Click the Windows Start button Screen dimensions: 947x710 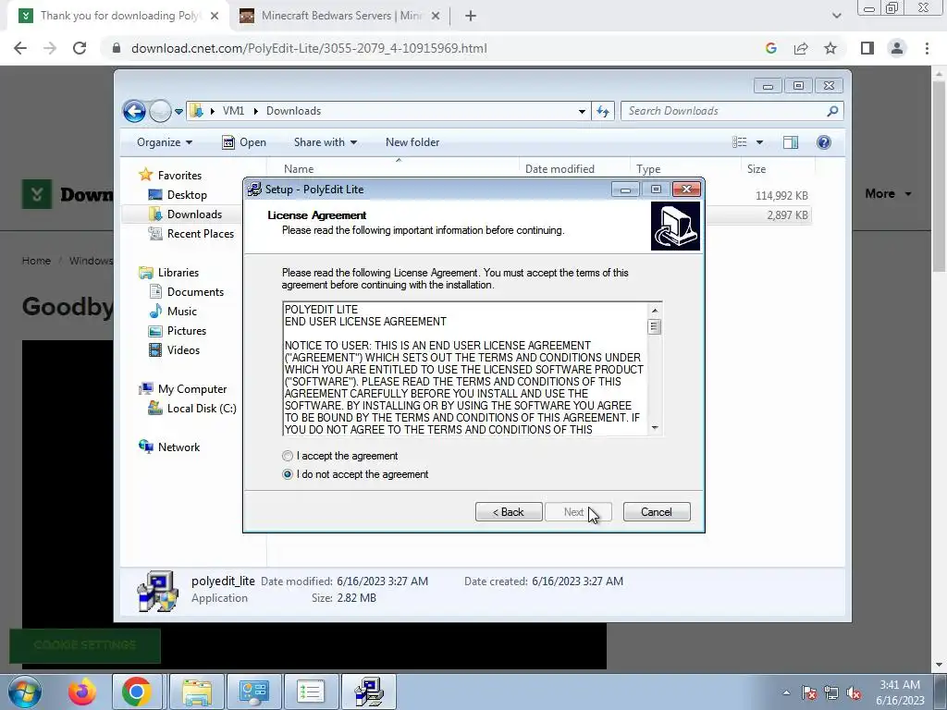tap(24, 692)
